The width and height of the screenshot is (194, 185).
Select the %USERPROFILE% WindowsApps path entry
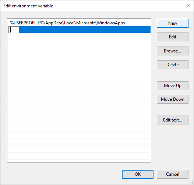pyautogui.click(x=79, y=23)
